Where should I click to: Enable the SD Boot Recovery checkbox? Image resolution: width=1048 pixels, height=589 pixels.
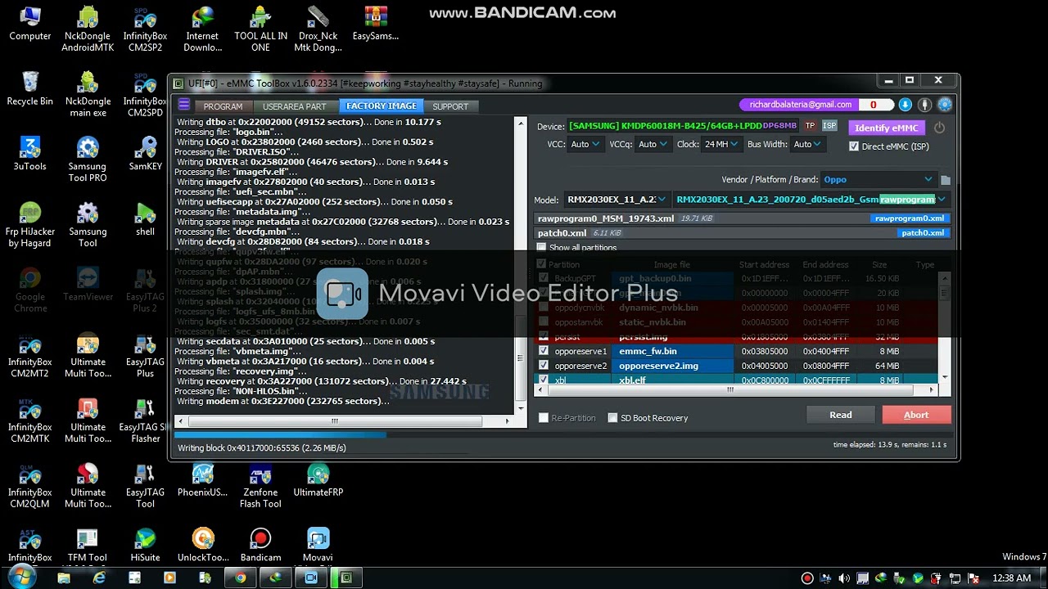612,418
